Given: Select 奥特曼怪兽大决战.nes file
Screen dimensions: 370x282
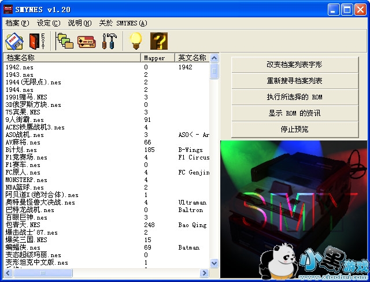Looking at the screenshot, I should (x=40, y=202).
